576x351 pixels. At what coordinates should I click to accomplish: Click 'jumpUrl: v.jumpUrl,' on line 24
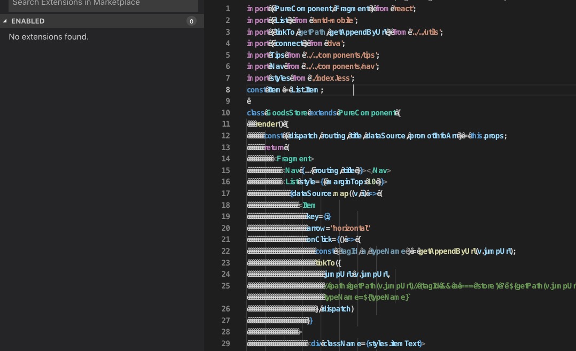click(357, 274)
